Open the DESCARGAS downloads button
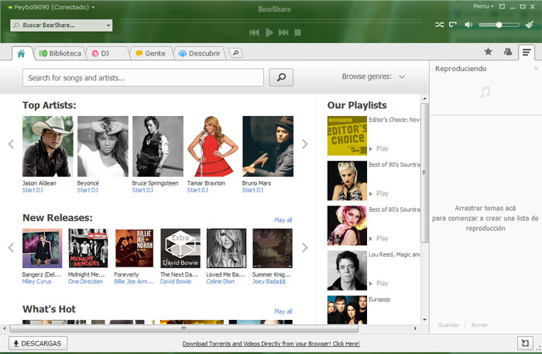The image size is (542, 354). tap(38, 343)
